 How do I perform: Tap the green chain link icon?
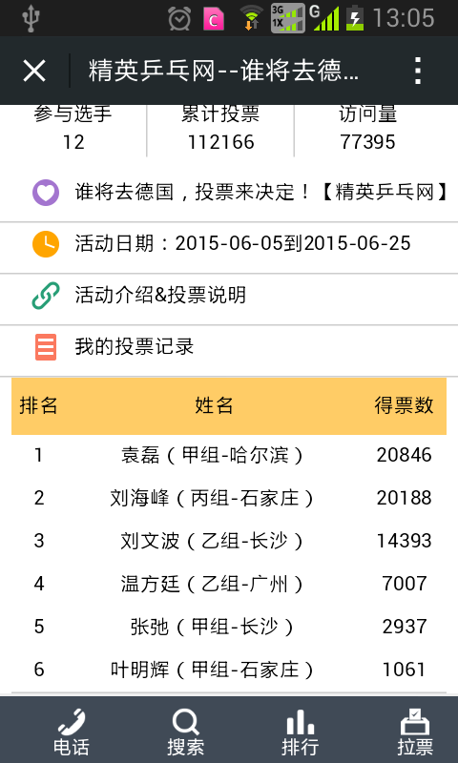46,296
